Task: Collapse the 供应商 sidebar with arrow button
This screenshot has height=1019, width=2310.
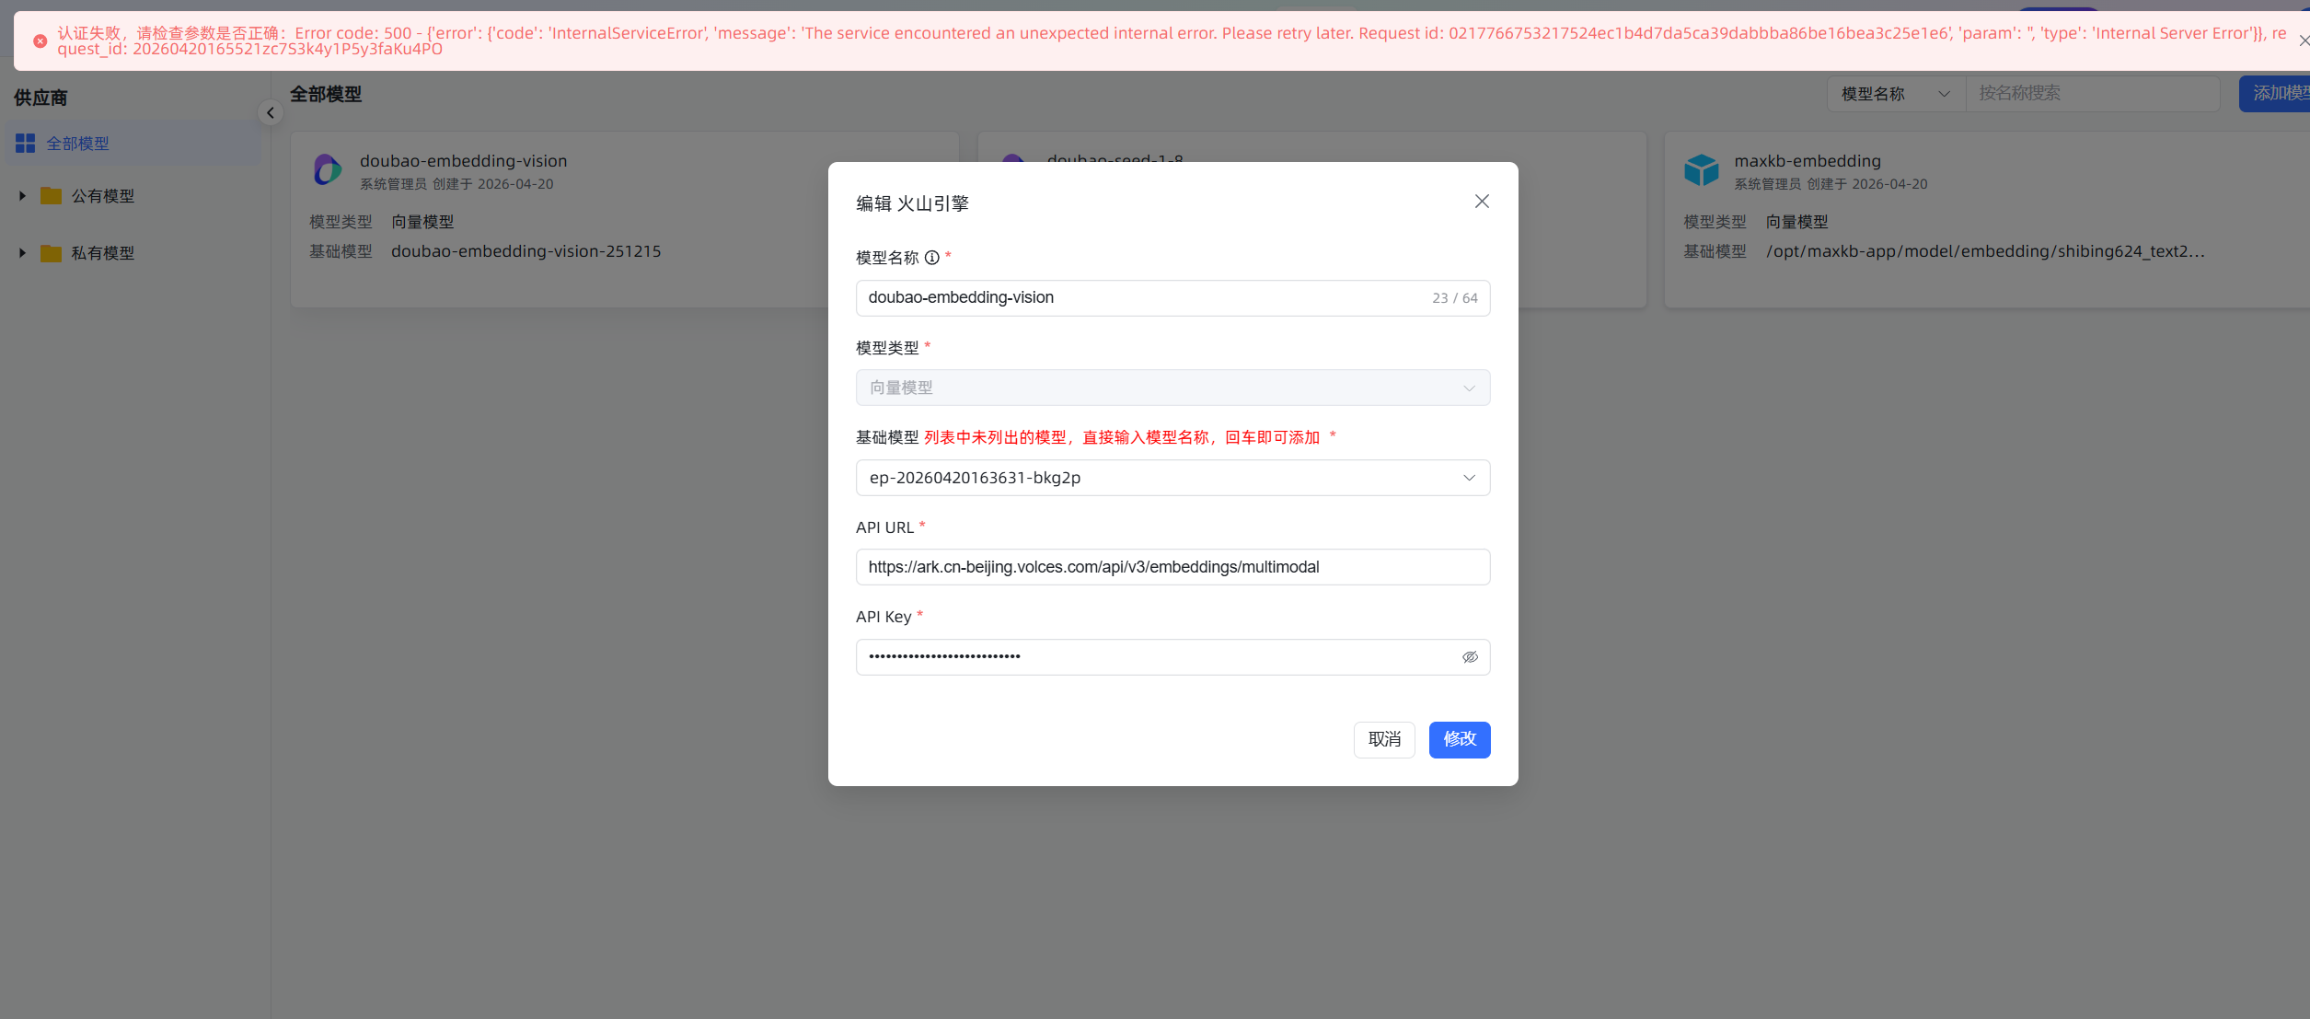Action: coord(271,113)
